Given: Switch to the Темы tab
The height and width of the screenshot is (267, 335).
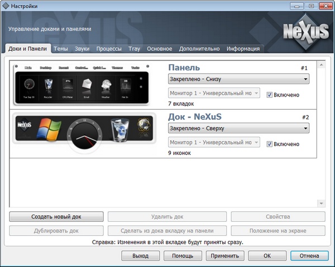Looking at the screenshot, I should click(61, 49).
